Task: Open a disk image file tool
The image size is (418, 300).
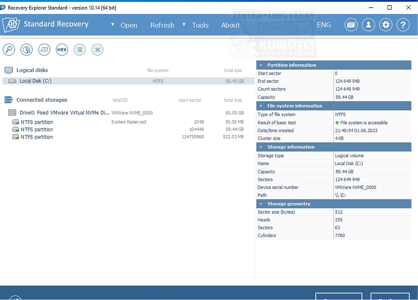Action: coord(44,50)
